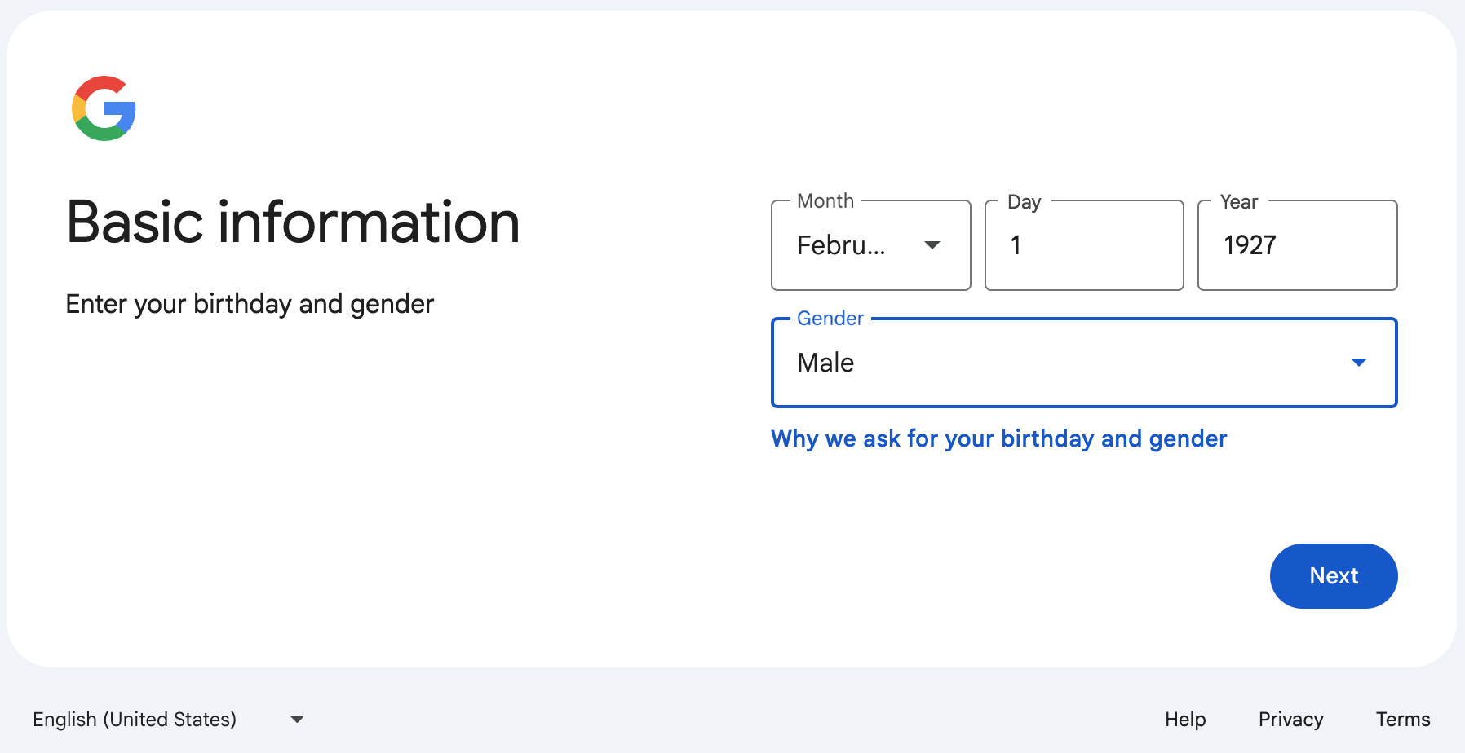Click the Month dropdown arrow icon

[x=933, y=245]
